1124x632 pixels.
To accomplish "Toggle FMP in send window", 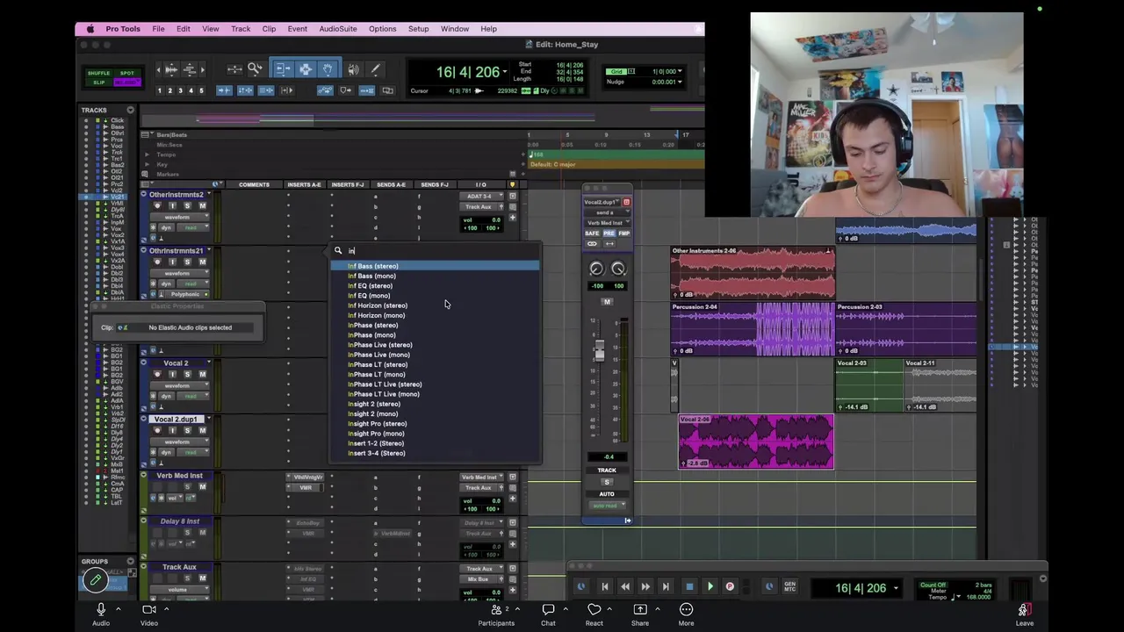I will click(x=624, y=233).
